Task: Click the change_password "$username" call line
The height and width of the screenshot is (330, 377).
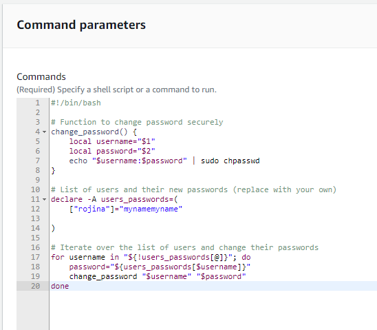Action: [x=158, y=276]
